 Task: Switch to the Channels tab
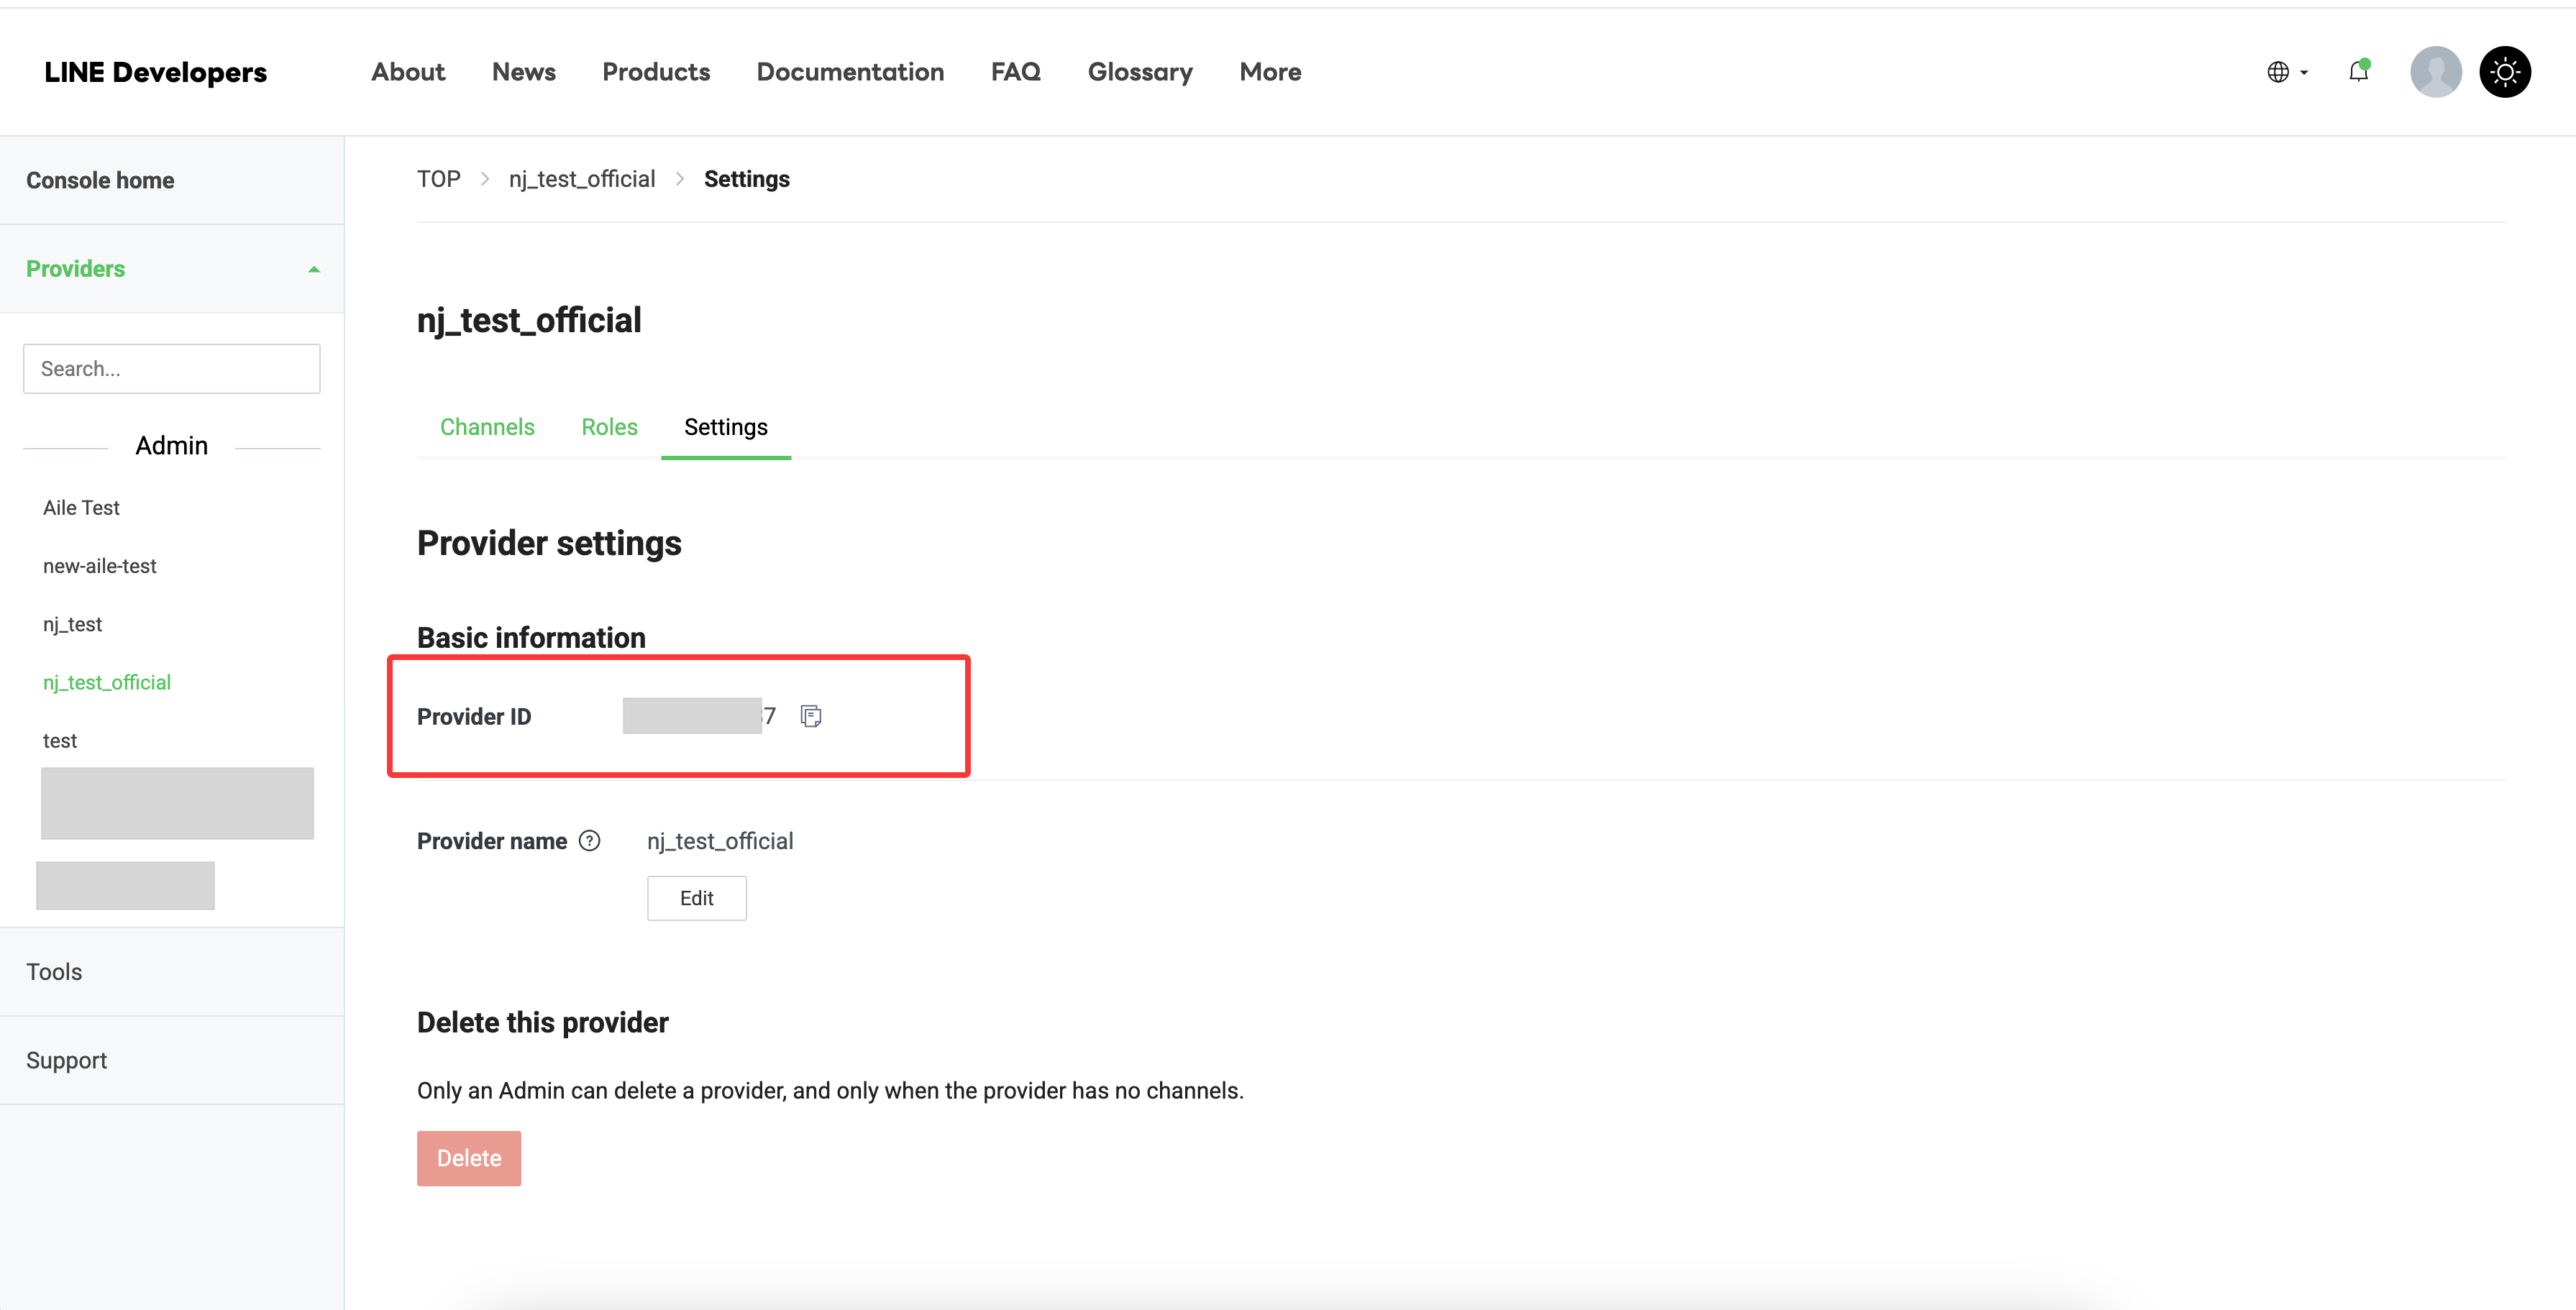[487, 427]
